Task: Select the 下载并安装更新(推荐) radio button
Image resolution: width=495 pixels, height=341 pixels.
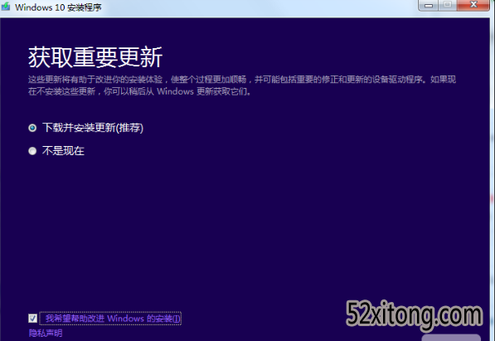Action: pyautogui.click(x=32, y=128)
